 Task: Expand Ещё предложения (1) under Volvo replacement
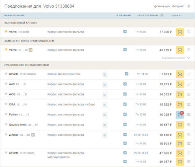pyautogui.click(x=176, y=58)
